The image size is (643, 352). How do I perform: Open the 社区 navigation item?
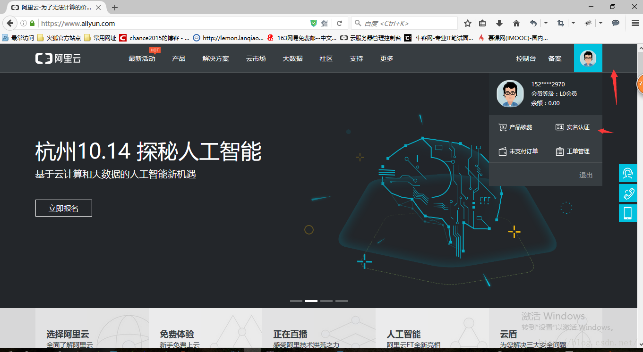[326, 59]
